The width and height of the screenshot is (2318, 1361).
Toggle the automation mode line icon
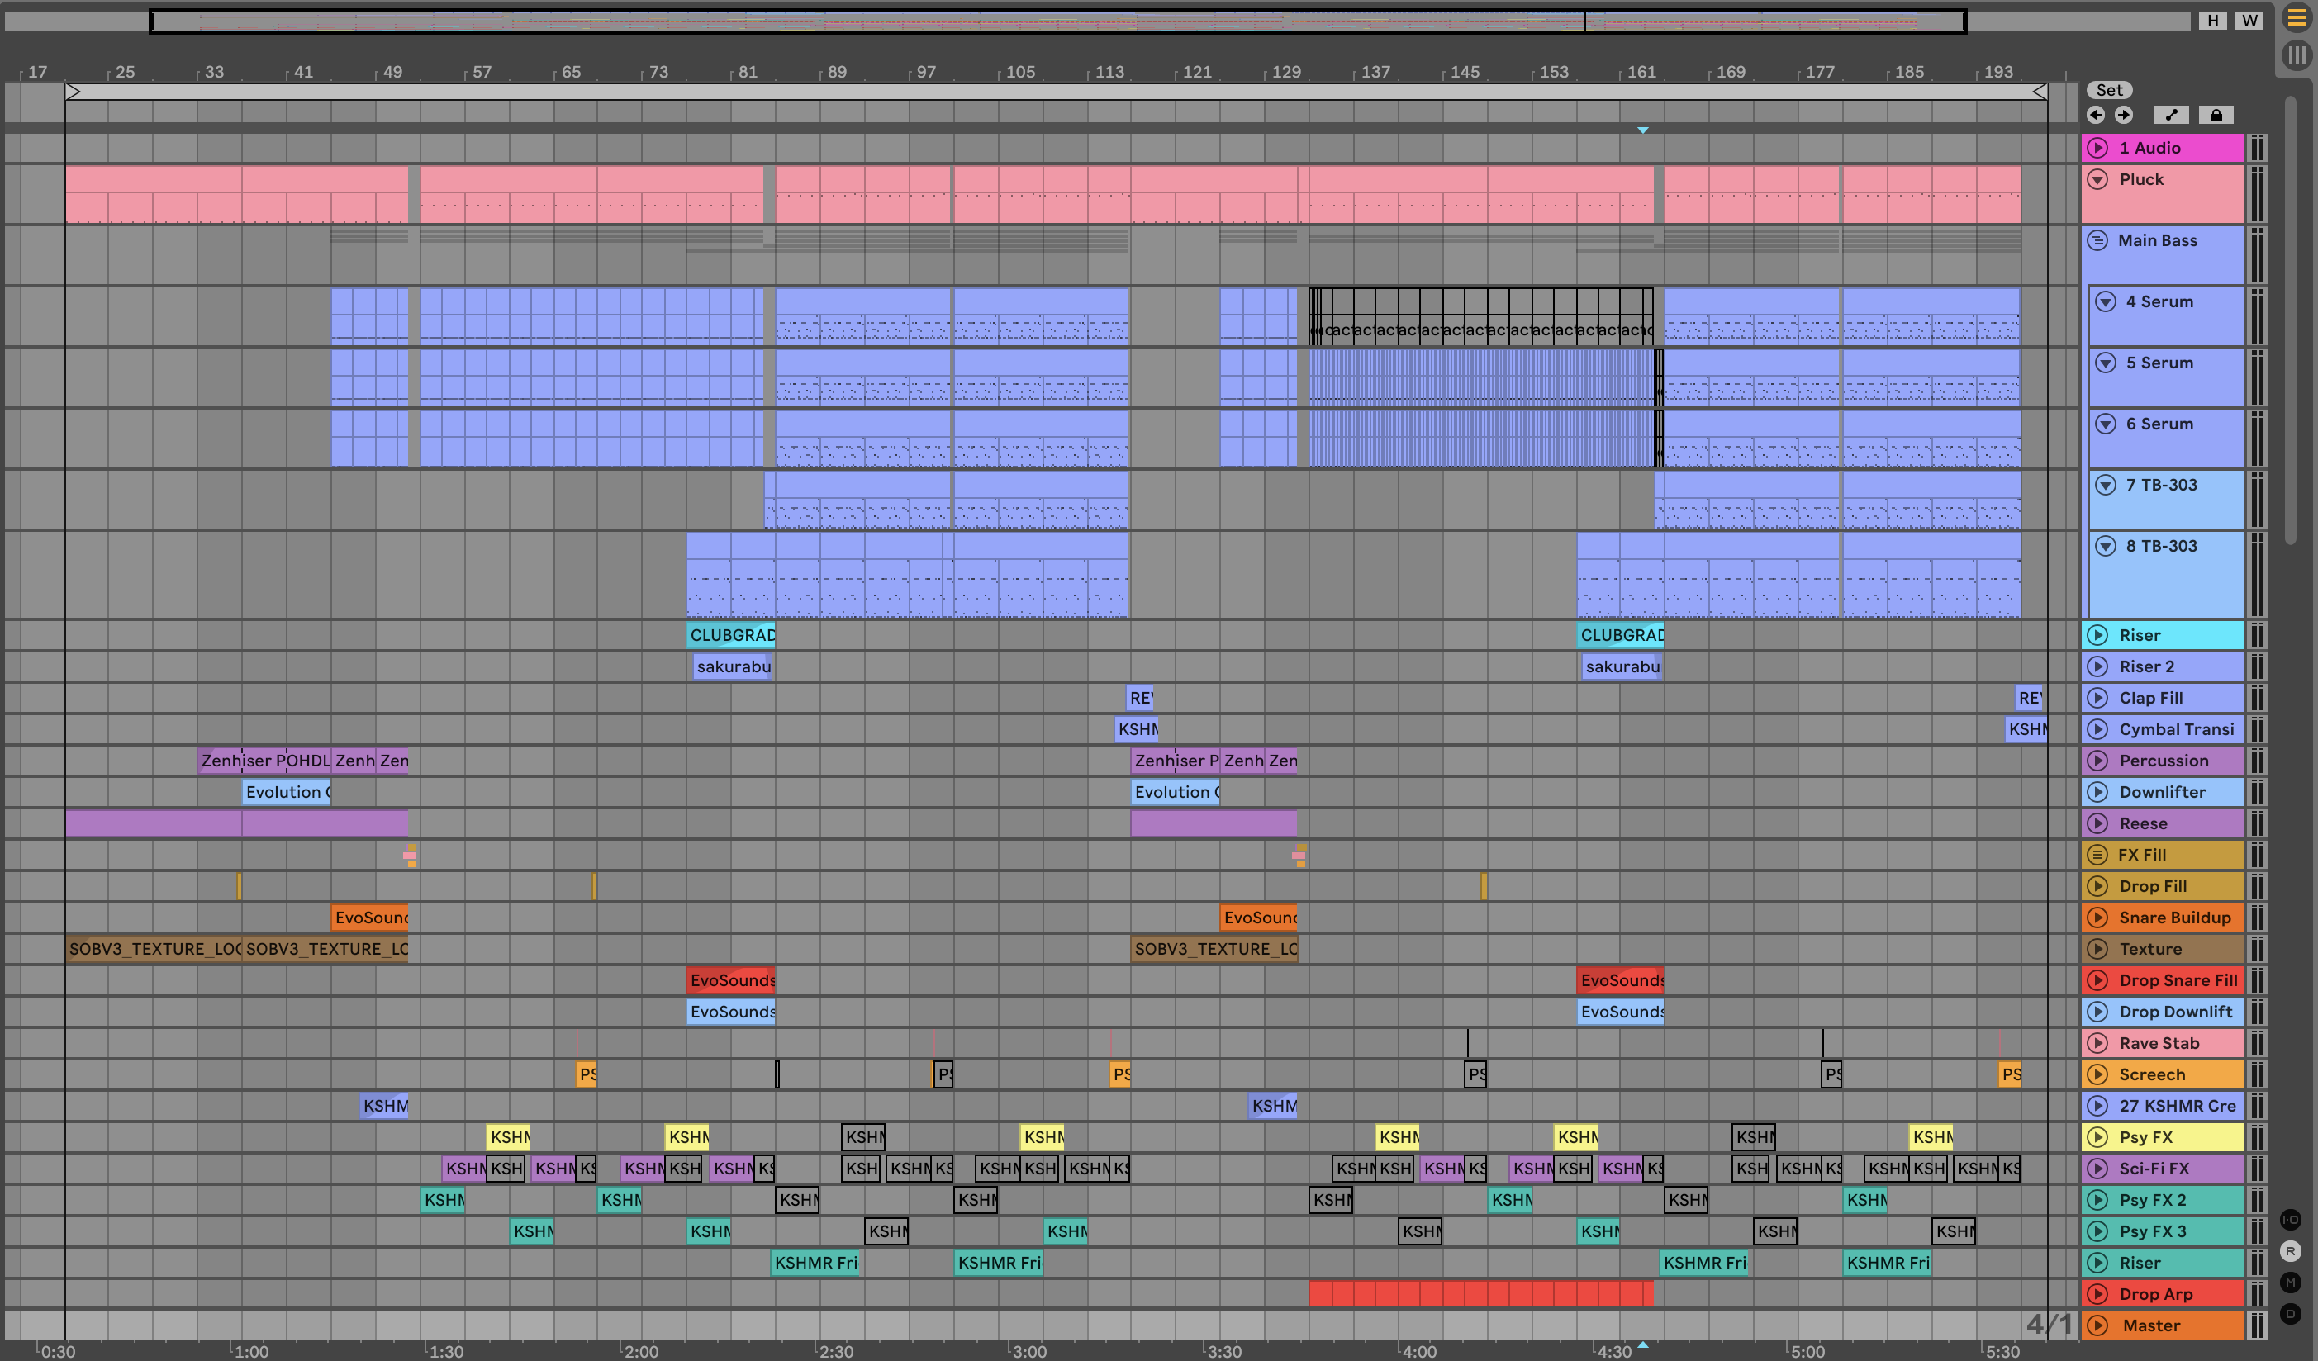pos(2171,115)
